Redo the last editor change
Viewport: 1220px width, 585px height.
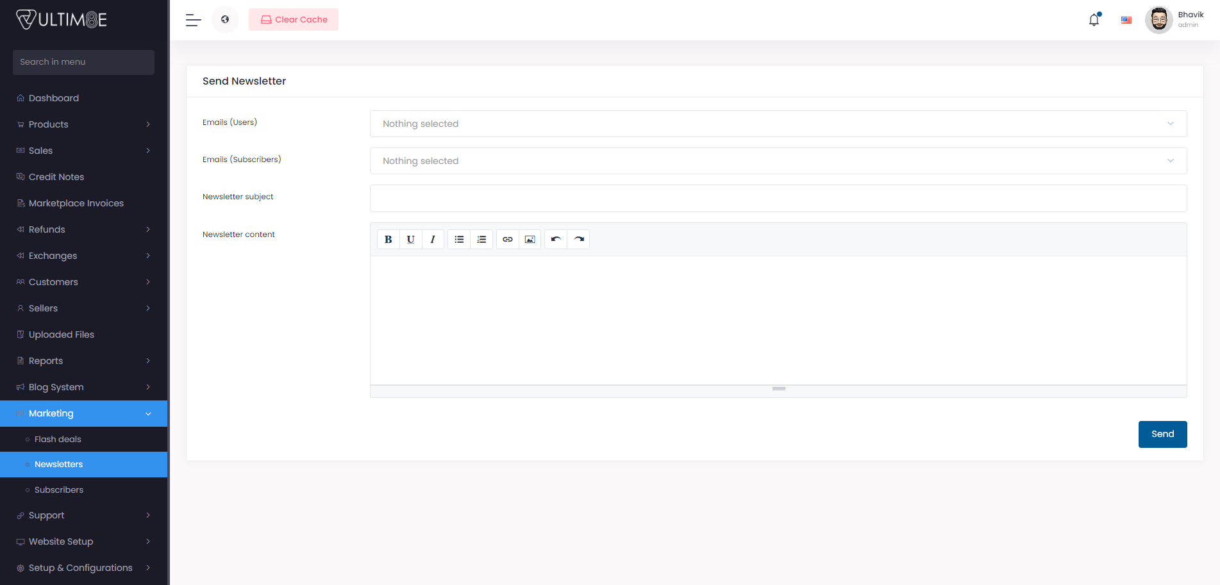579,240
